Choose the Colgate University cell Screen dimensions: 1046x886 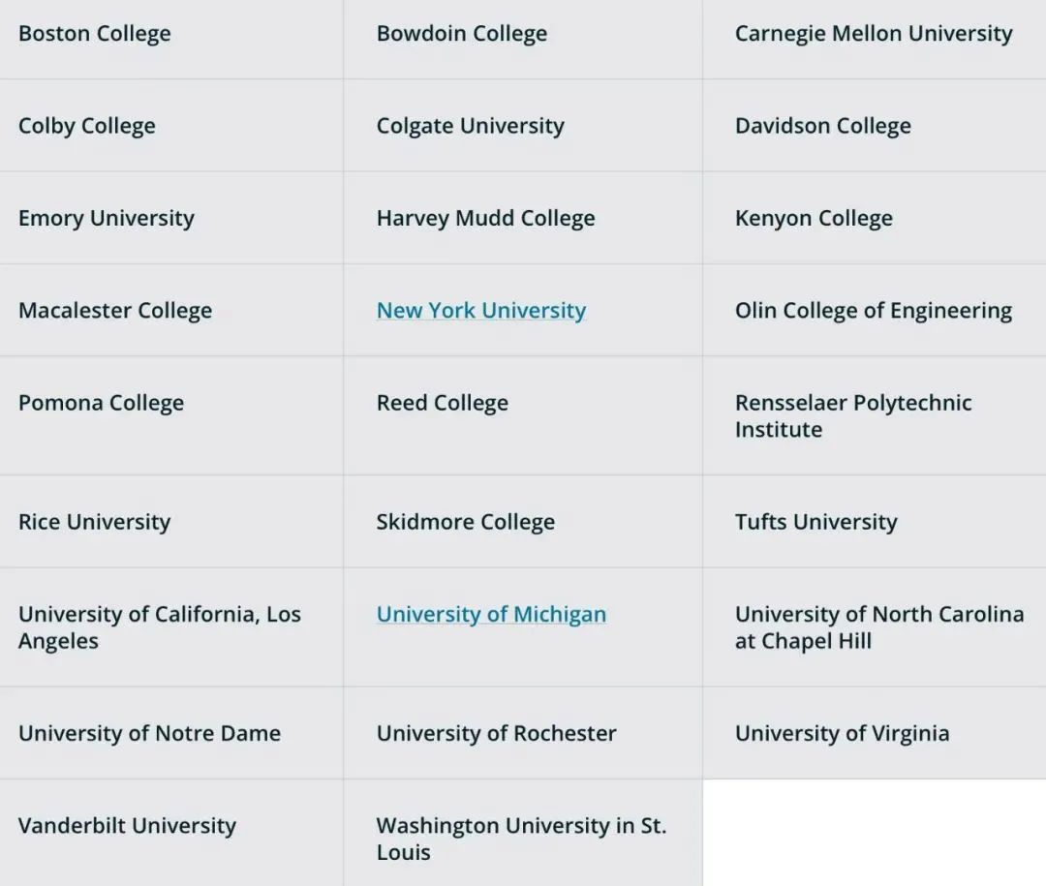pyautogui.click(x=470, y=126)
